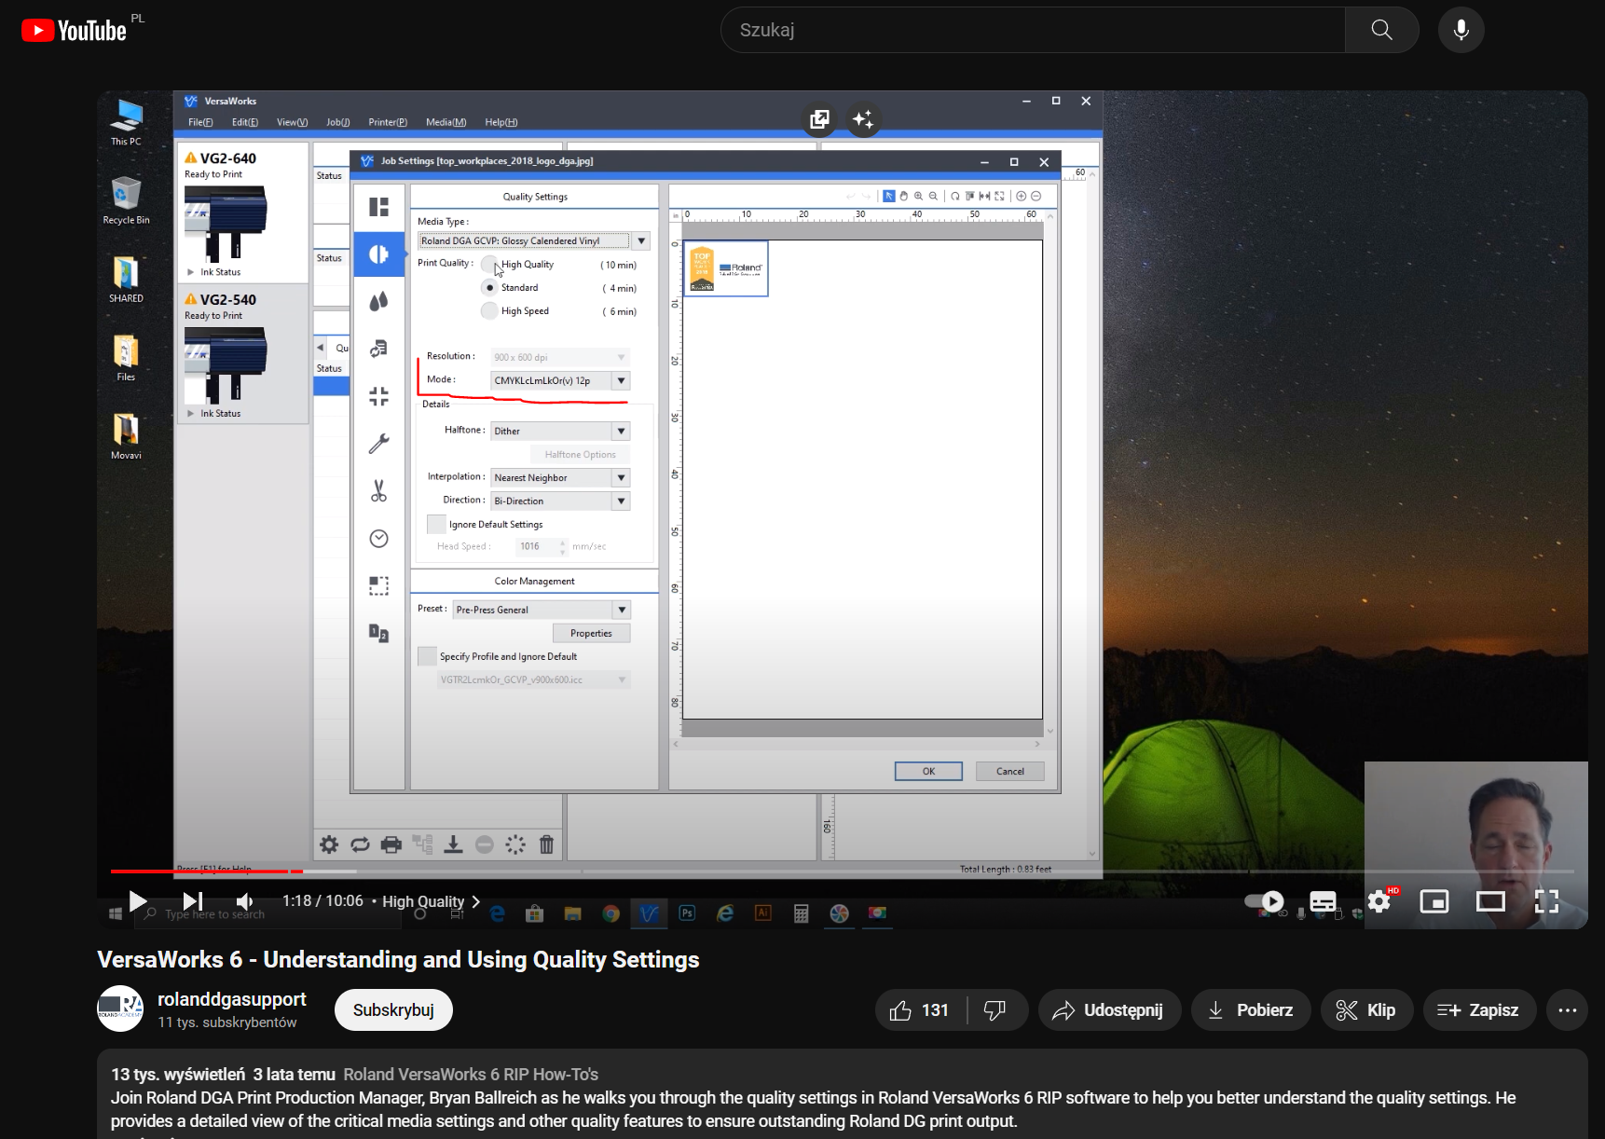Select the Standard print quality radio button
Image resolution: width=1605 pixels, height=1139 pixels.
click(489, 288)
